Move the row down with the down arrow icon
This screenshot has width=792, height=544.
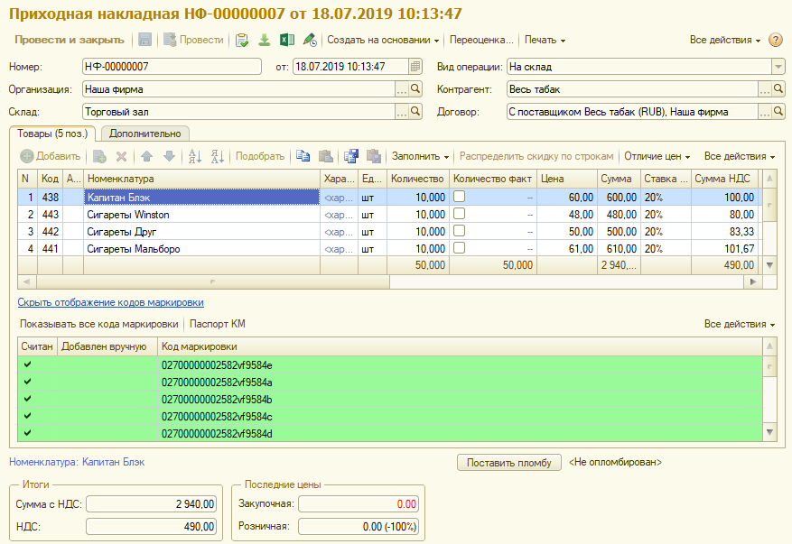(169, 156)
